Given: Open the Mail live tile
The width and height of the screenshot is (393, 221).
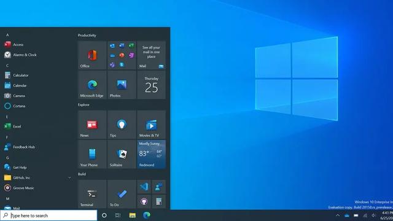Looking at the screenshot, I should [x=151, y=55].
